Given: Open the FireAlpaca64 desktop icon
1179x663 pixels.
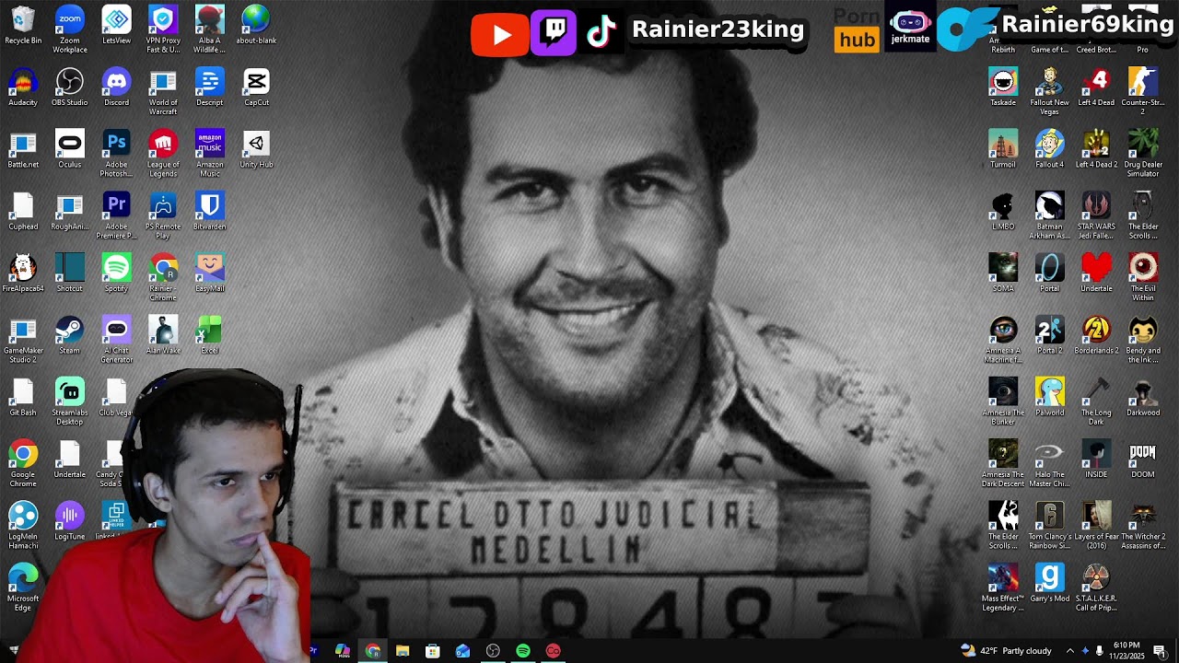Looking at the screenshot, I should pos(23,273).
